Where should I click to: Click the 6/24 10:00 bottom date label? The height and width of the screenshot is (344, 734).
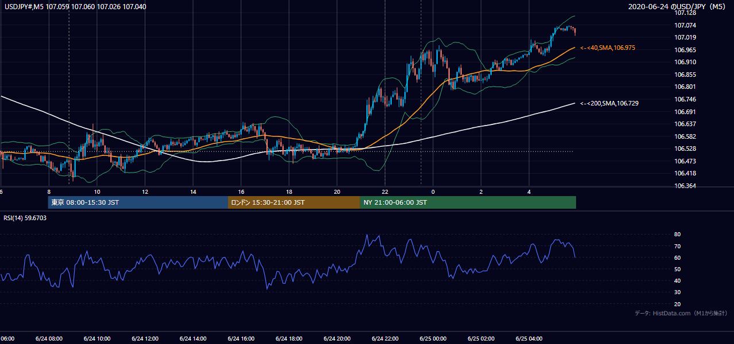tap(97, 338)
